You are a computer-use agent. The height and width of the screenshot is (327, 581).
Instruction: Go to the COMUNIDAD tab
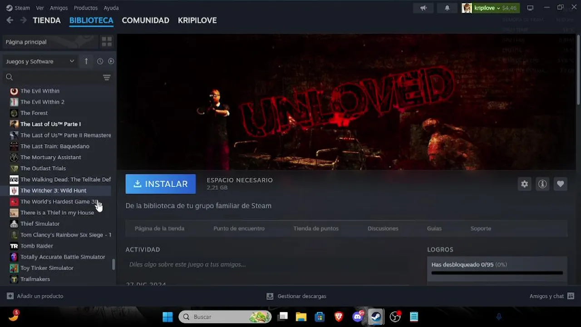[145, 20]
